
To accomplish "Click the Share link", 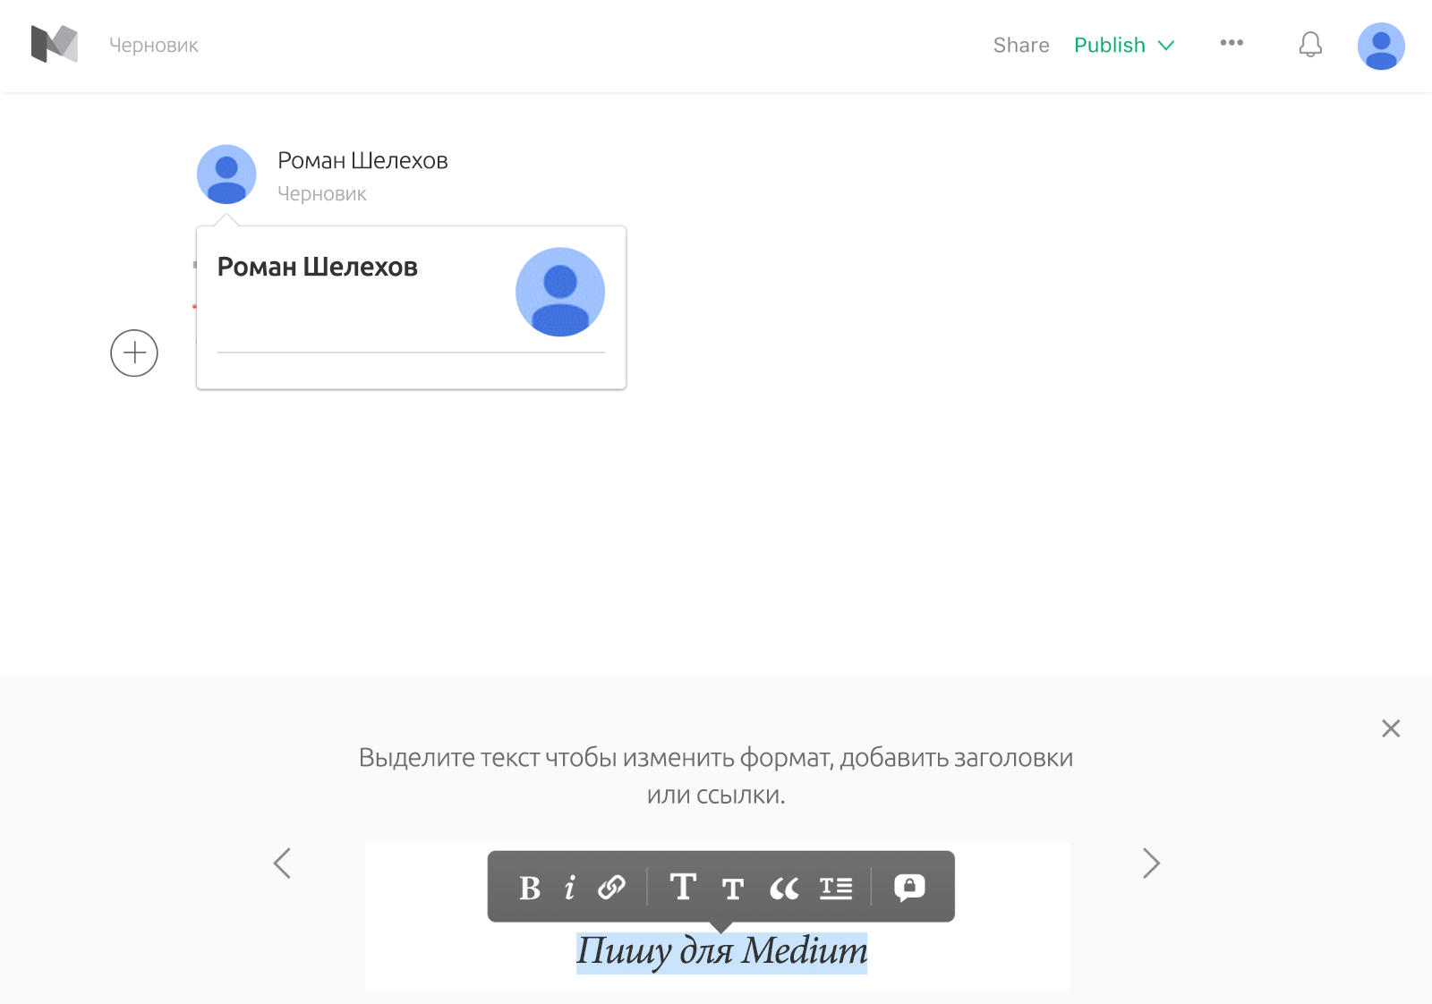I will (1021, 45).
